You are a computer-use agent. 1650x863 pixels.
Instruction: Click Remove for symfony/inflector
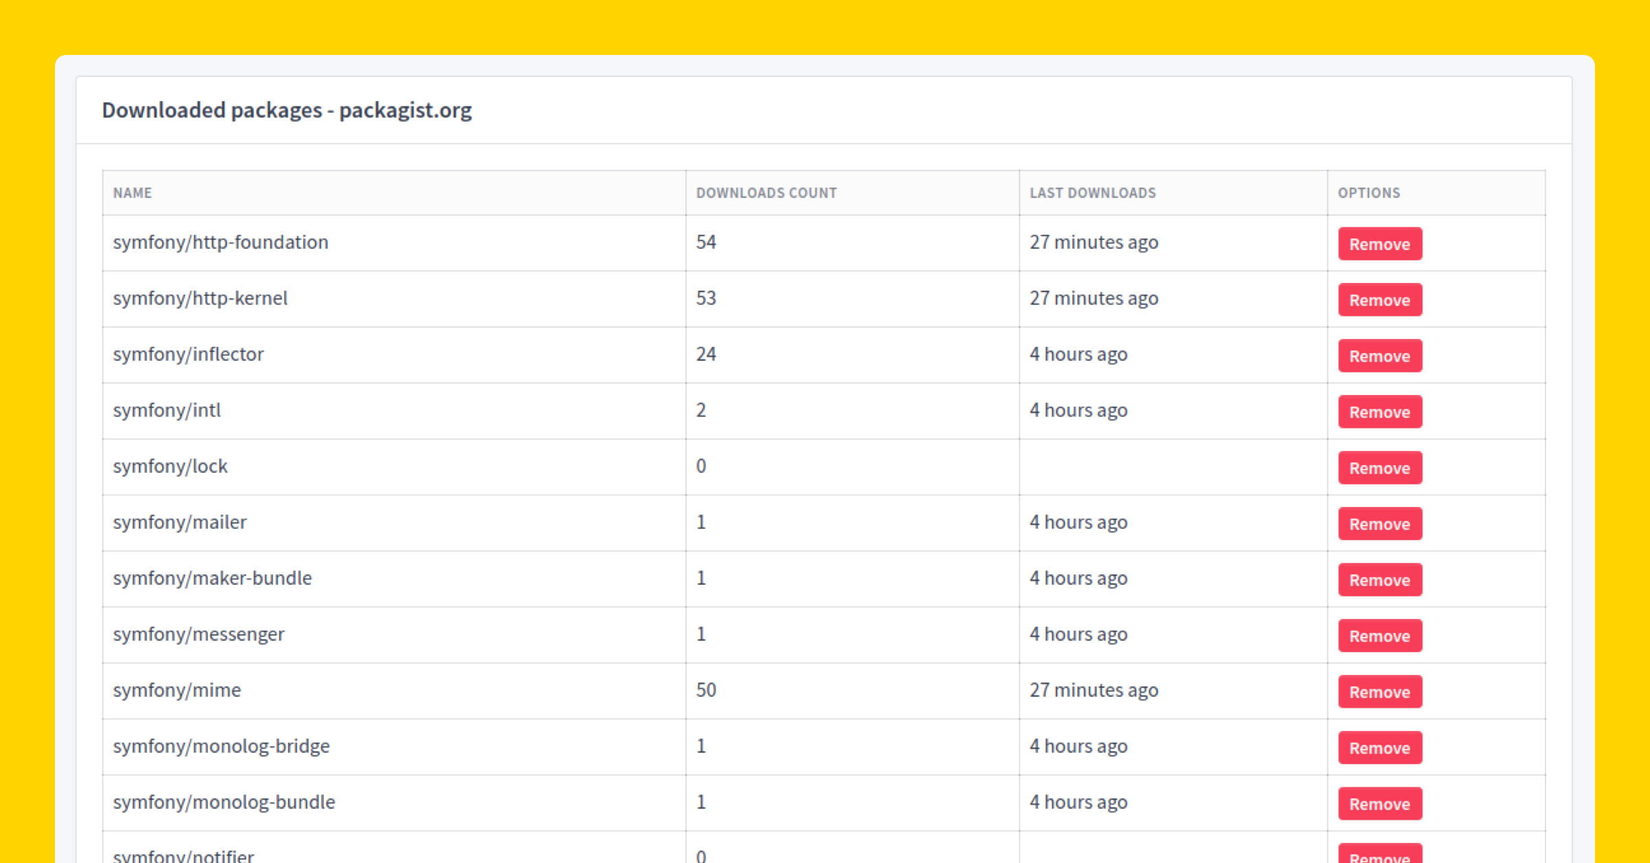(1379, 356)
